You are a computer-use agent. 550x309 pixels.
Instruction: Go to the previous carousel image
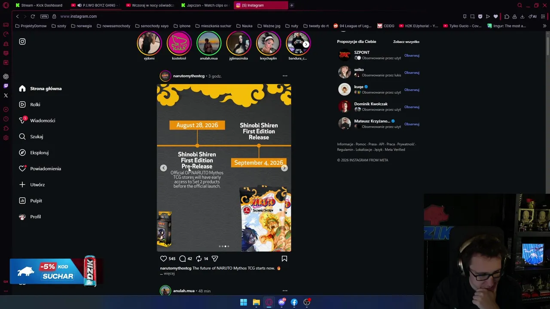163,168
